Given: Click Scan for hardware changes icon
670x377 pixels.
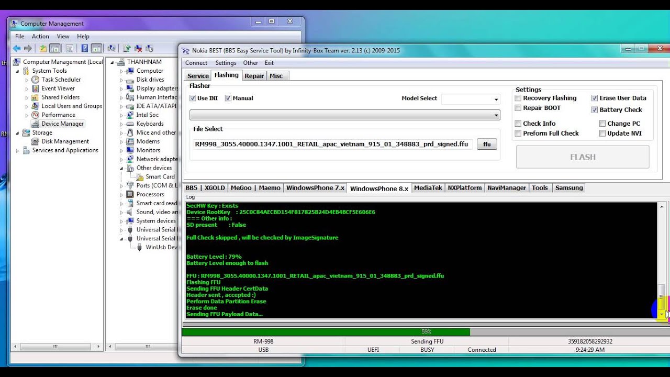Looking at the screenshot, I should coord(111,48).
